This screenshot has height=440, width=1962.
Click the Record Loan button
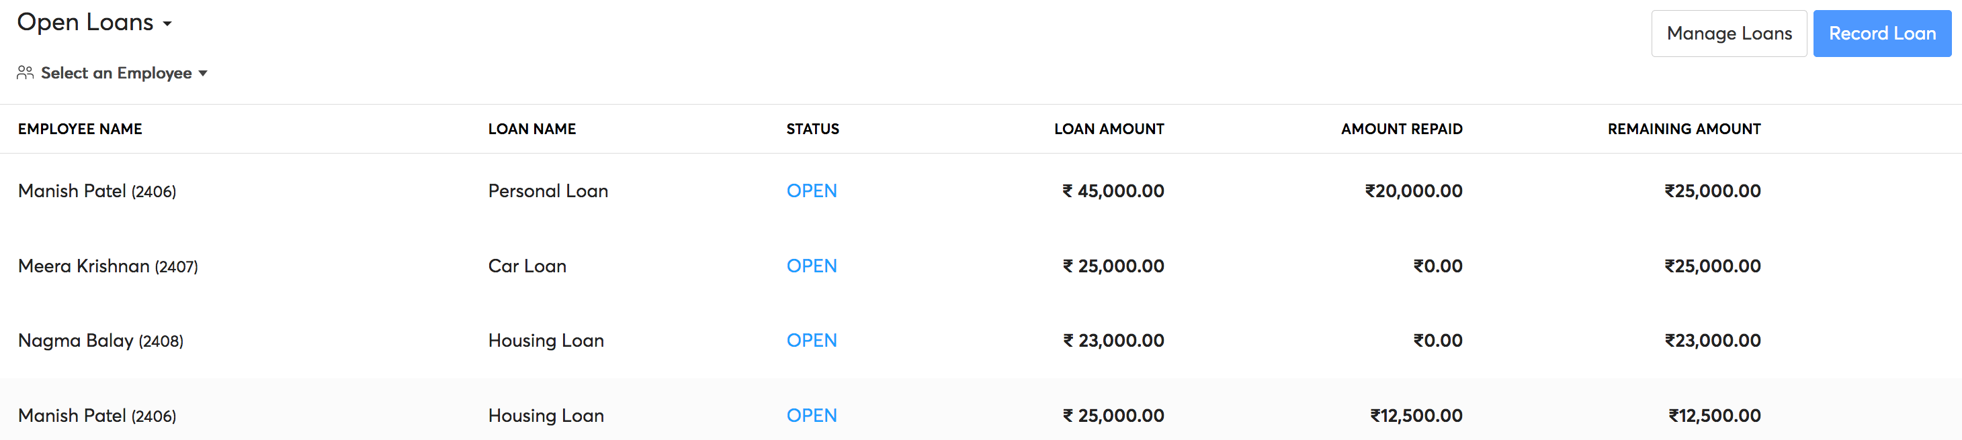[1882, 34]
